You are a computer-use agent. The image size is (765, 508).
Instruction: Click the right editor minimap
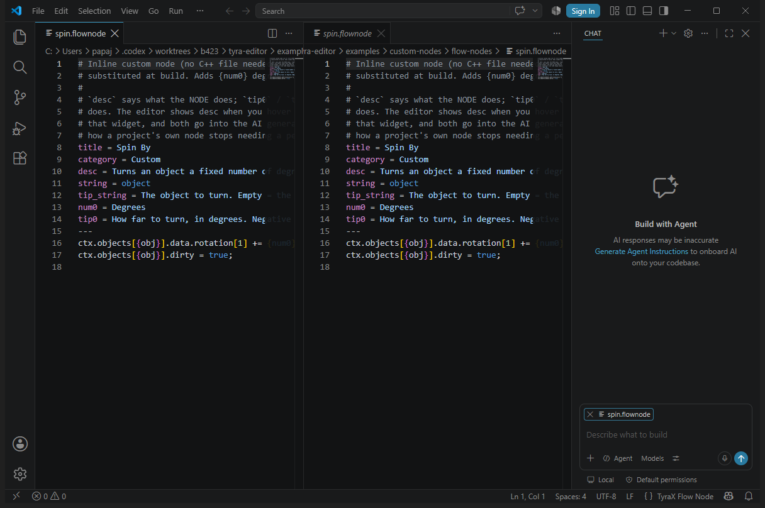click(550, 68)
